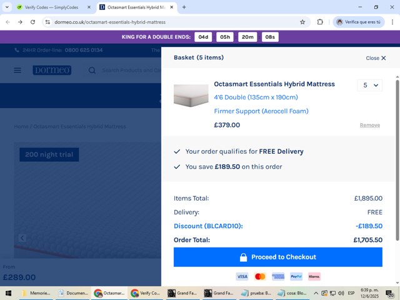The image size is (400, 300).
Task: Switch to Verify Co Chrome taskbar window
Action: (x=146, y=293)
